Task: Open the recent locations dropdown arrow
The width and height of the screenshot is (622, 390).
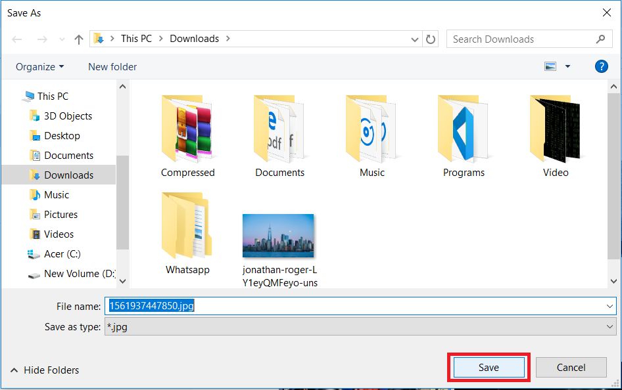Action: click(x=62, y=39)
